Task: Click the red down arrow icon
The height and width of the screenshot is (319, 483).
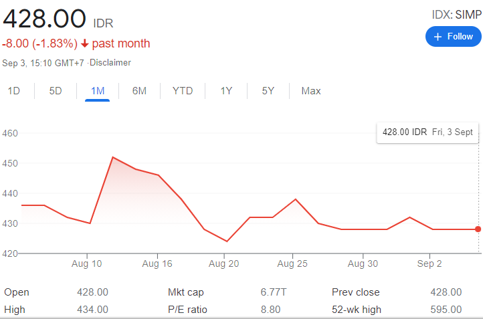Action: tap(85, 44)
